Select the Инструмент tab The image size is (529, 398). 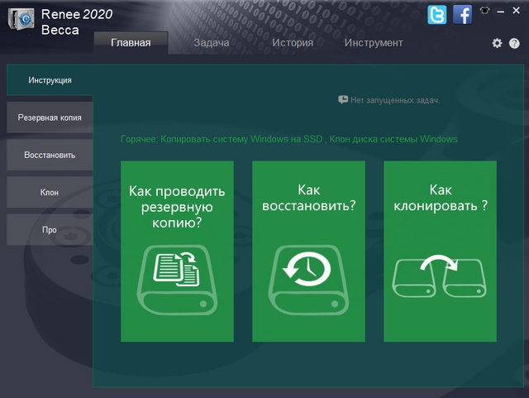[374, 43]
